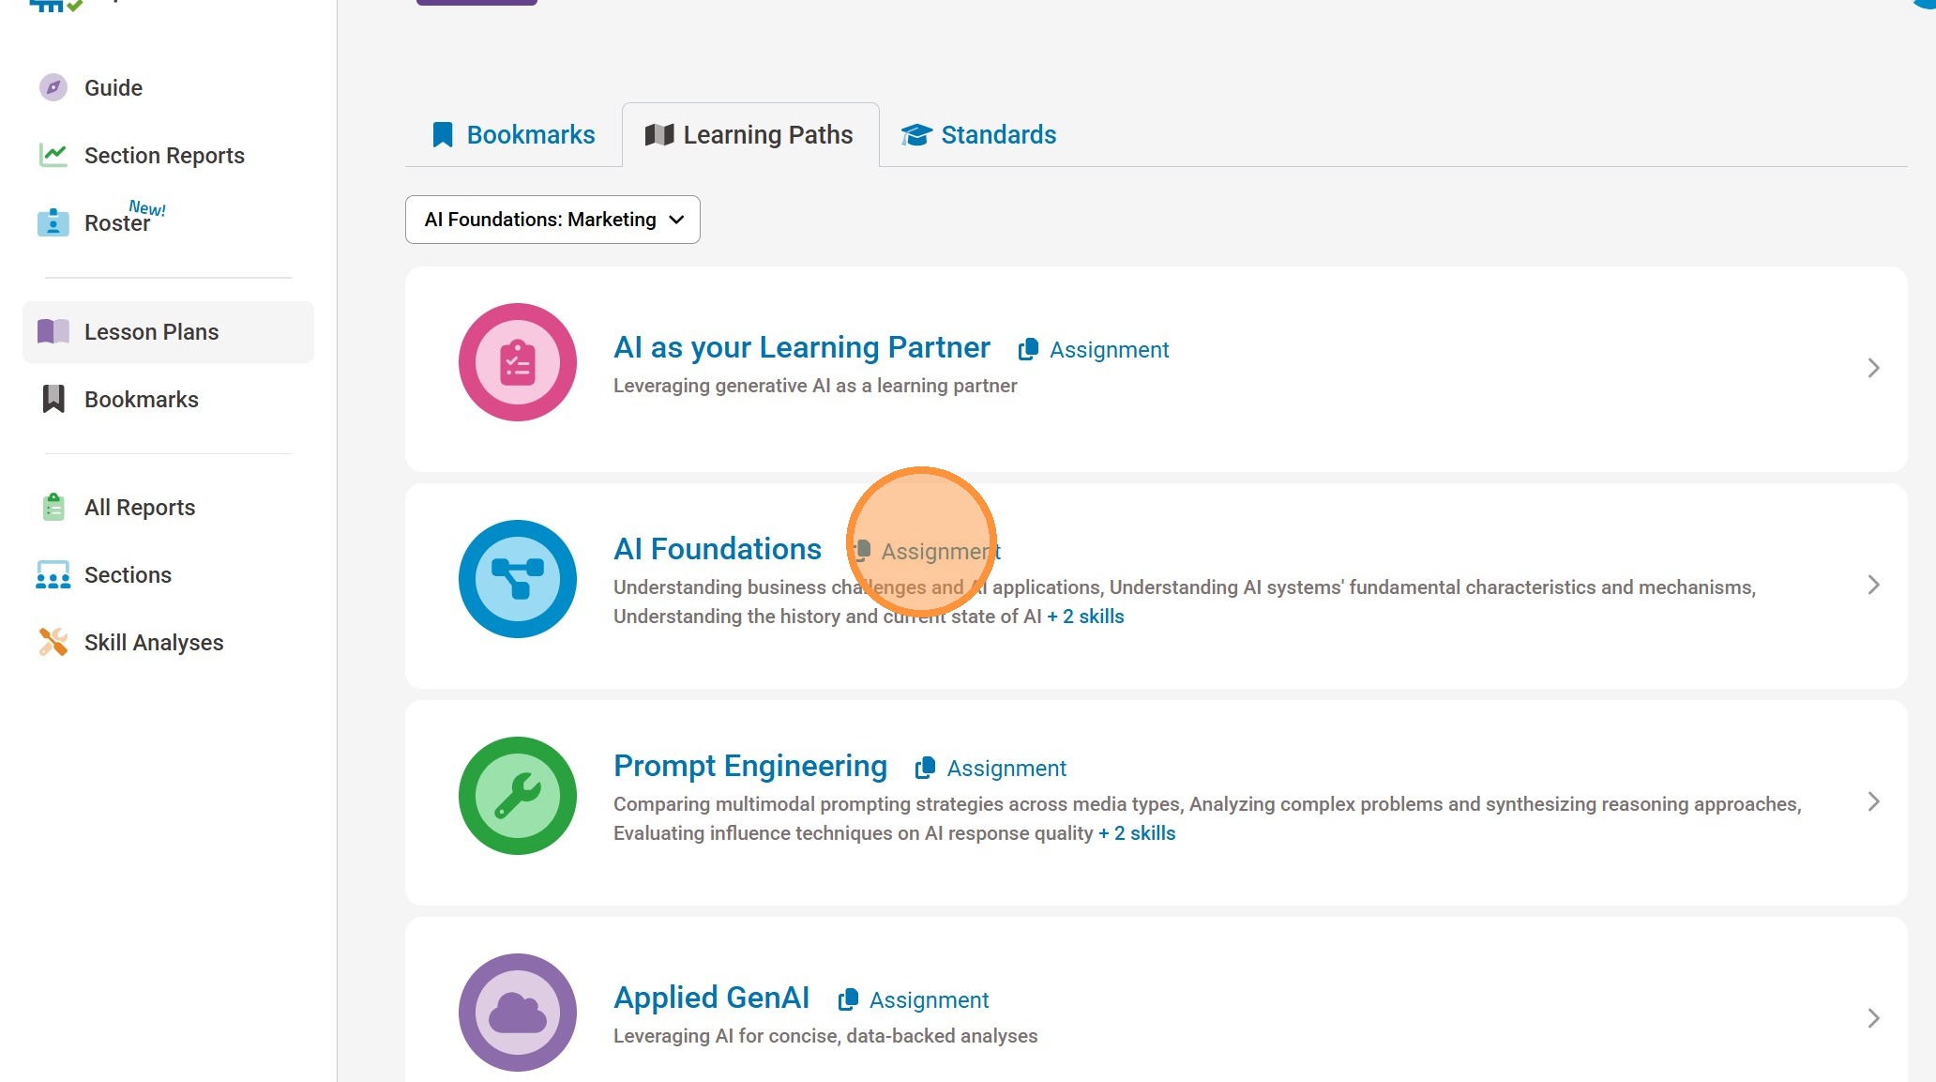Open the AI Foundations: Marketing dropdown

coord(552,220)
